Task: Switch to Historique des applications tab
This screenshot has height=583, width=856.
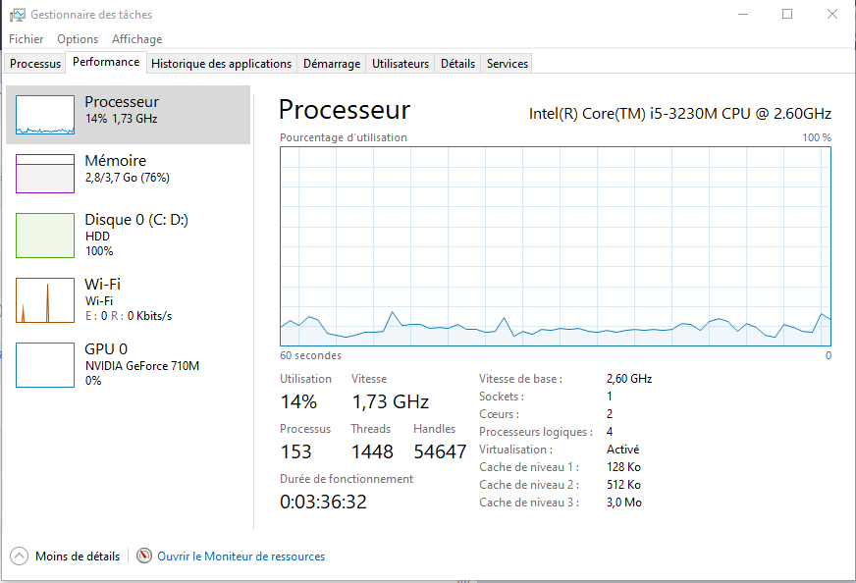Action: coord(222,64)
